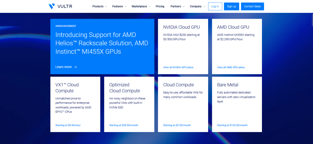Click Starting at $120.00/month link

tap(232, 125)
